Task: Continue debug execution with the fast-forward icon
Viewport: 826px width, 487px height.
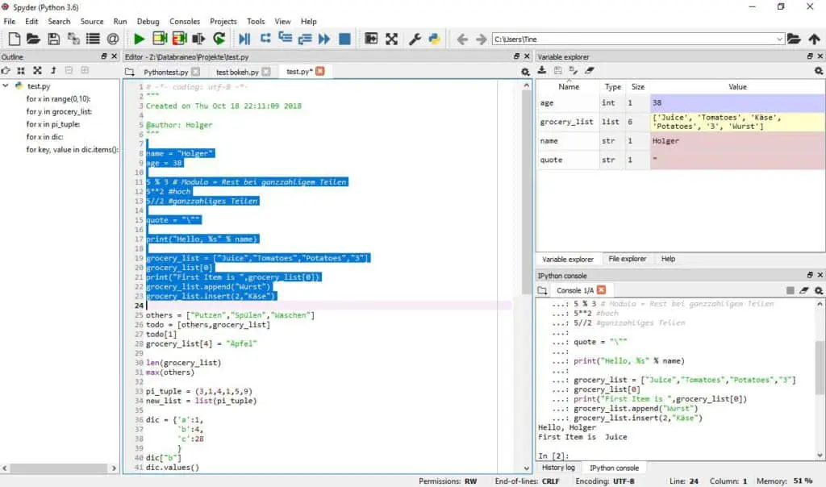Action: pos(324,39)
